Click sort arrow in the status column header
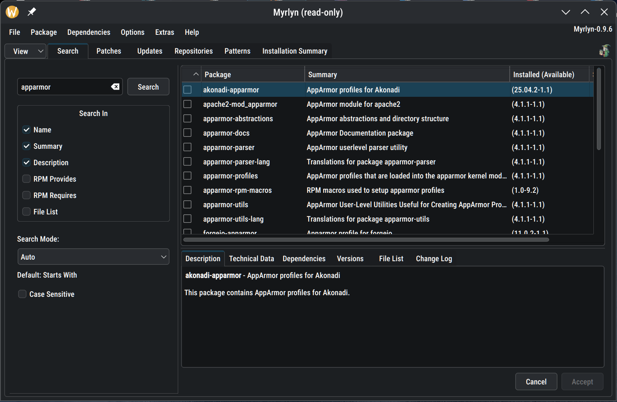This screenshot has height=402, width=617. point(196,74)
